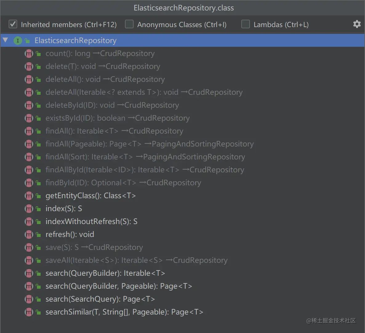
Task: Enable the Lambdas checkbox
Action: tap(246, 24)
